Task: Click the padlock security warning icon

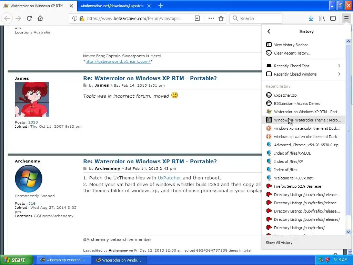Action: [82, 18]
